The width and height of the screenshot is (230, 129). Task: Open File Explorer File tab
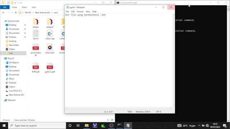pos(5,7)
